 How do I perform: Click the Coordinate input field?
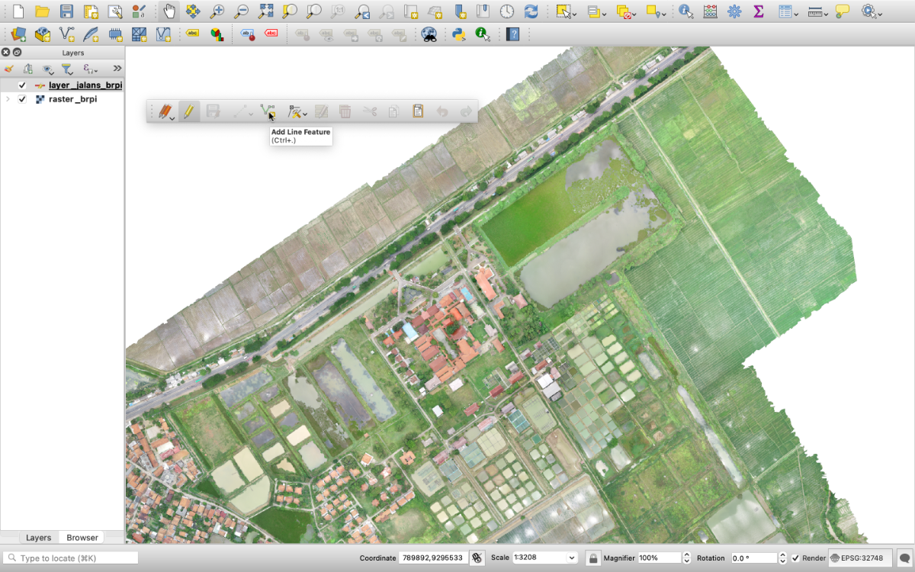(x=433, y=558)
